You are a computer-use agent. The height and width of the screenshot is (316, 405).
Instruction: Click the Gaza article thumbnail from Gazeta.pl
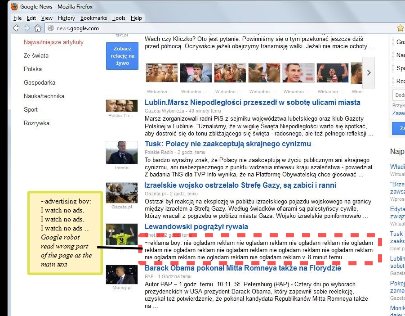pos(122,193)
